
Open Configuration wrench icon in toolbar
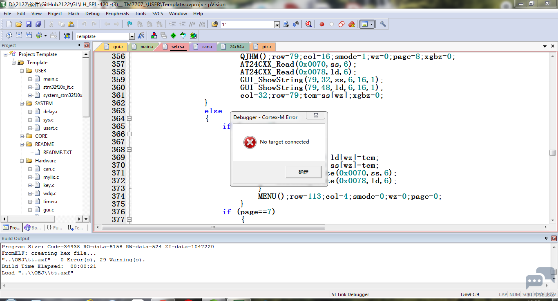(383, 25)
